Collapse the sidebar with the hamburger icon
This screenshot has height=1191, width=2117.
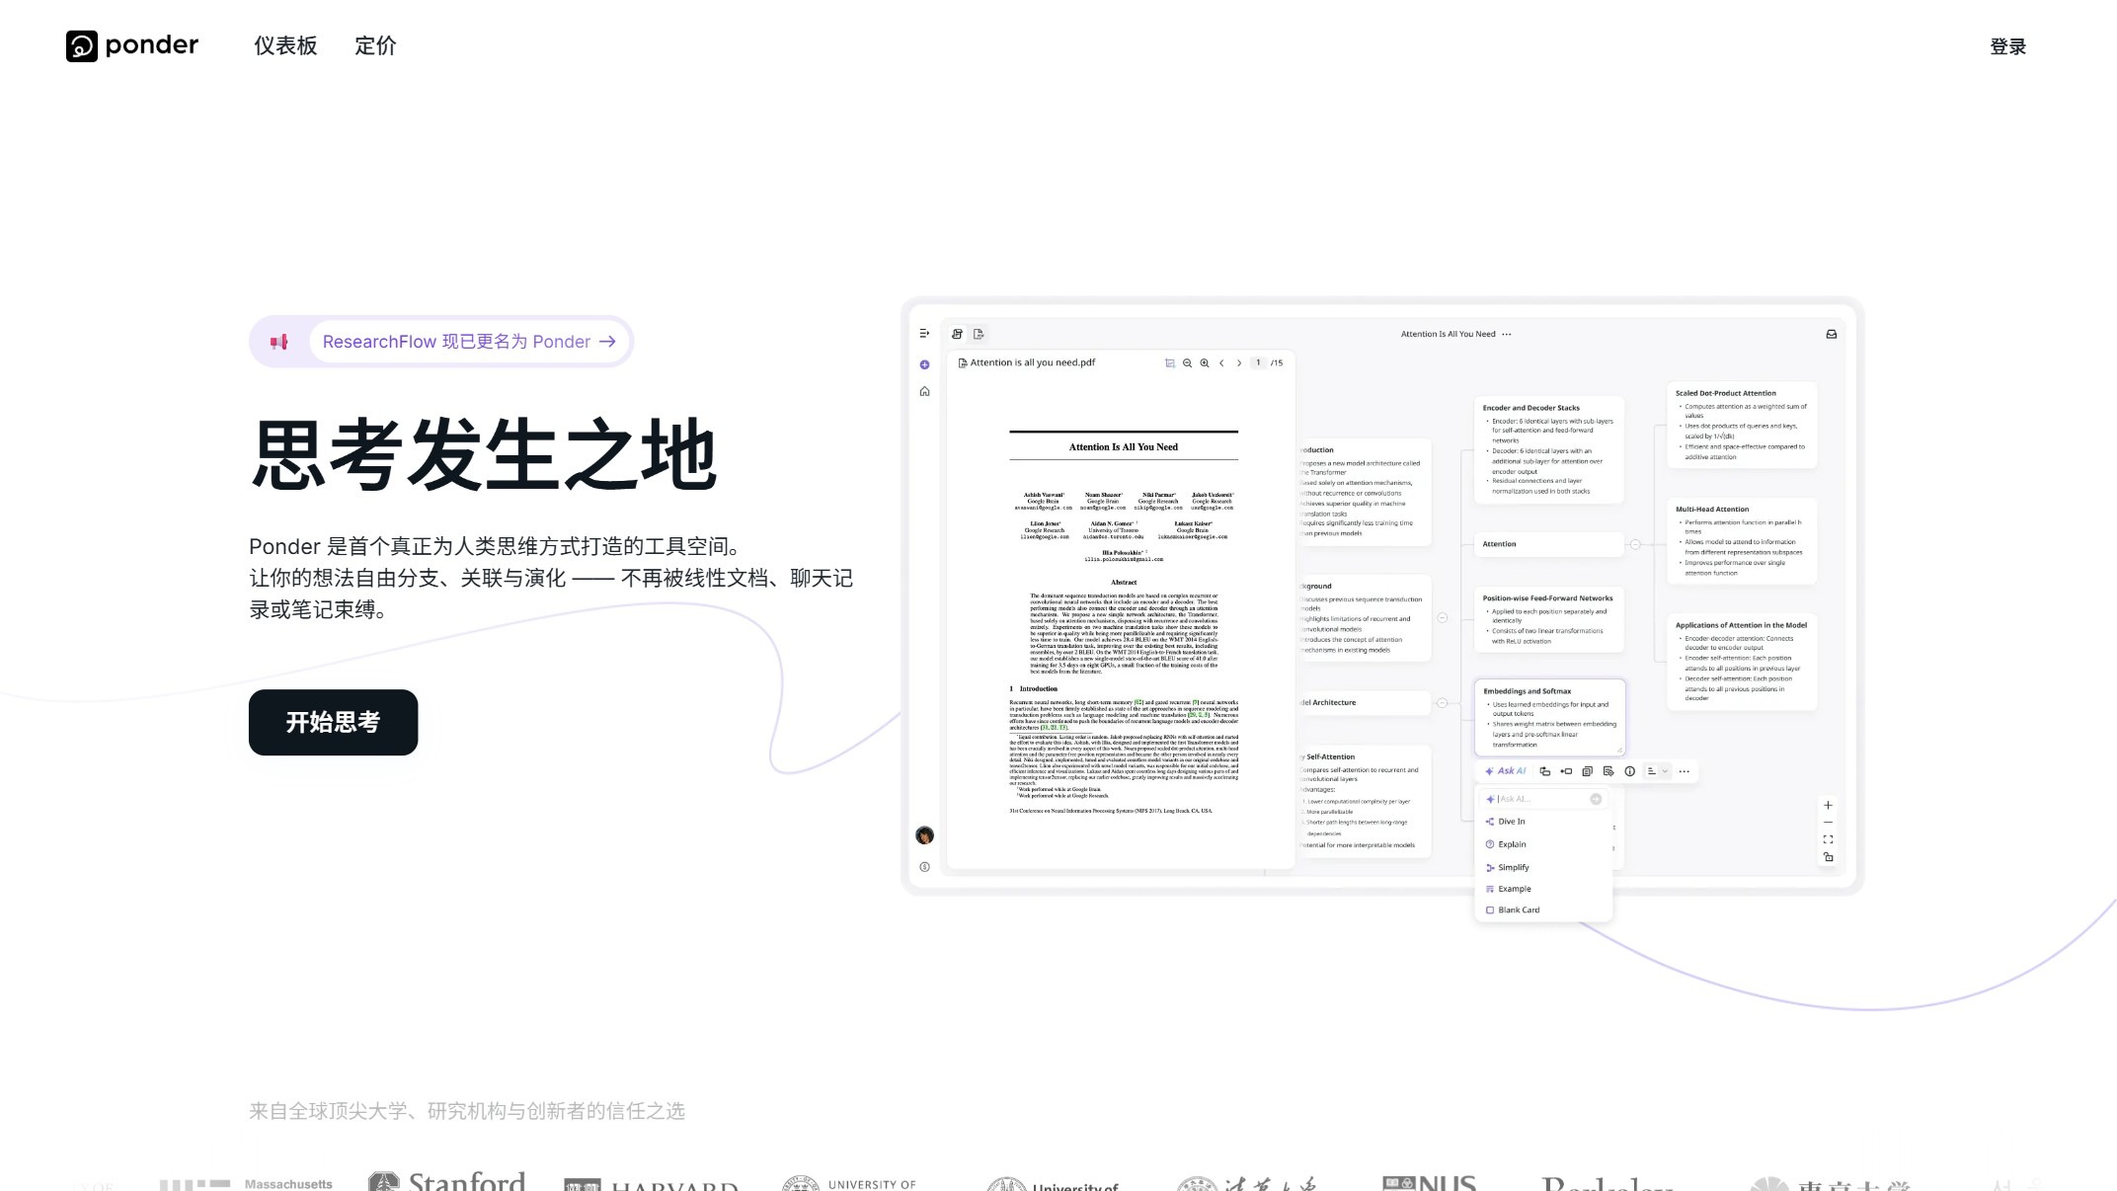[923, 333]
